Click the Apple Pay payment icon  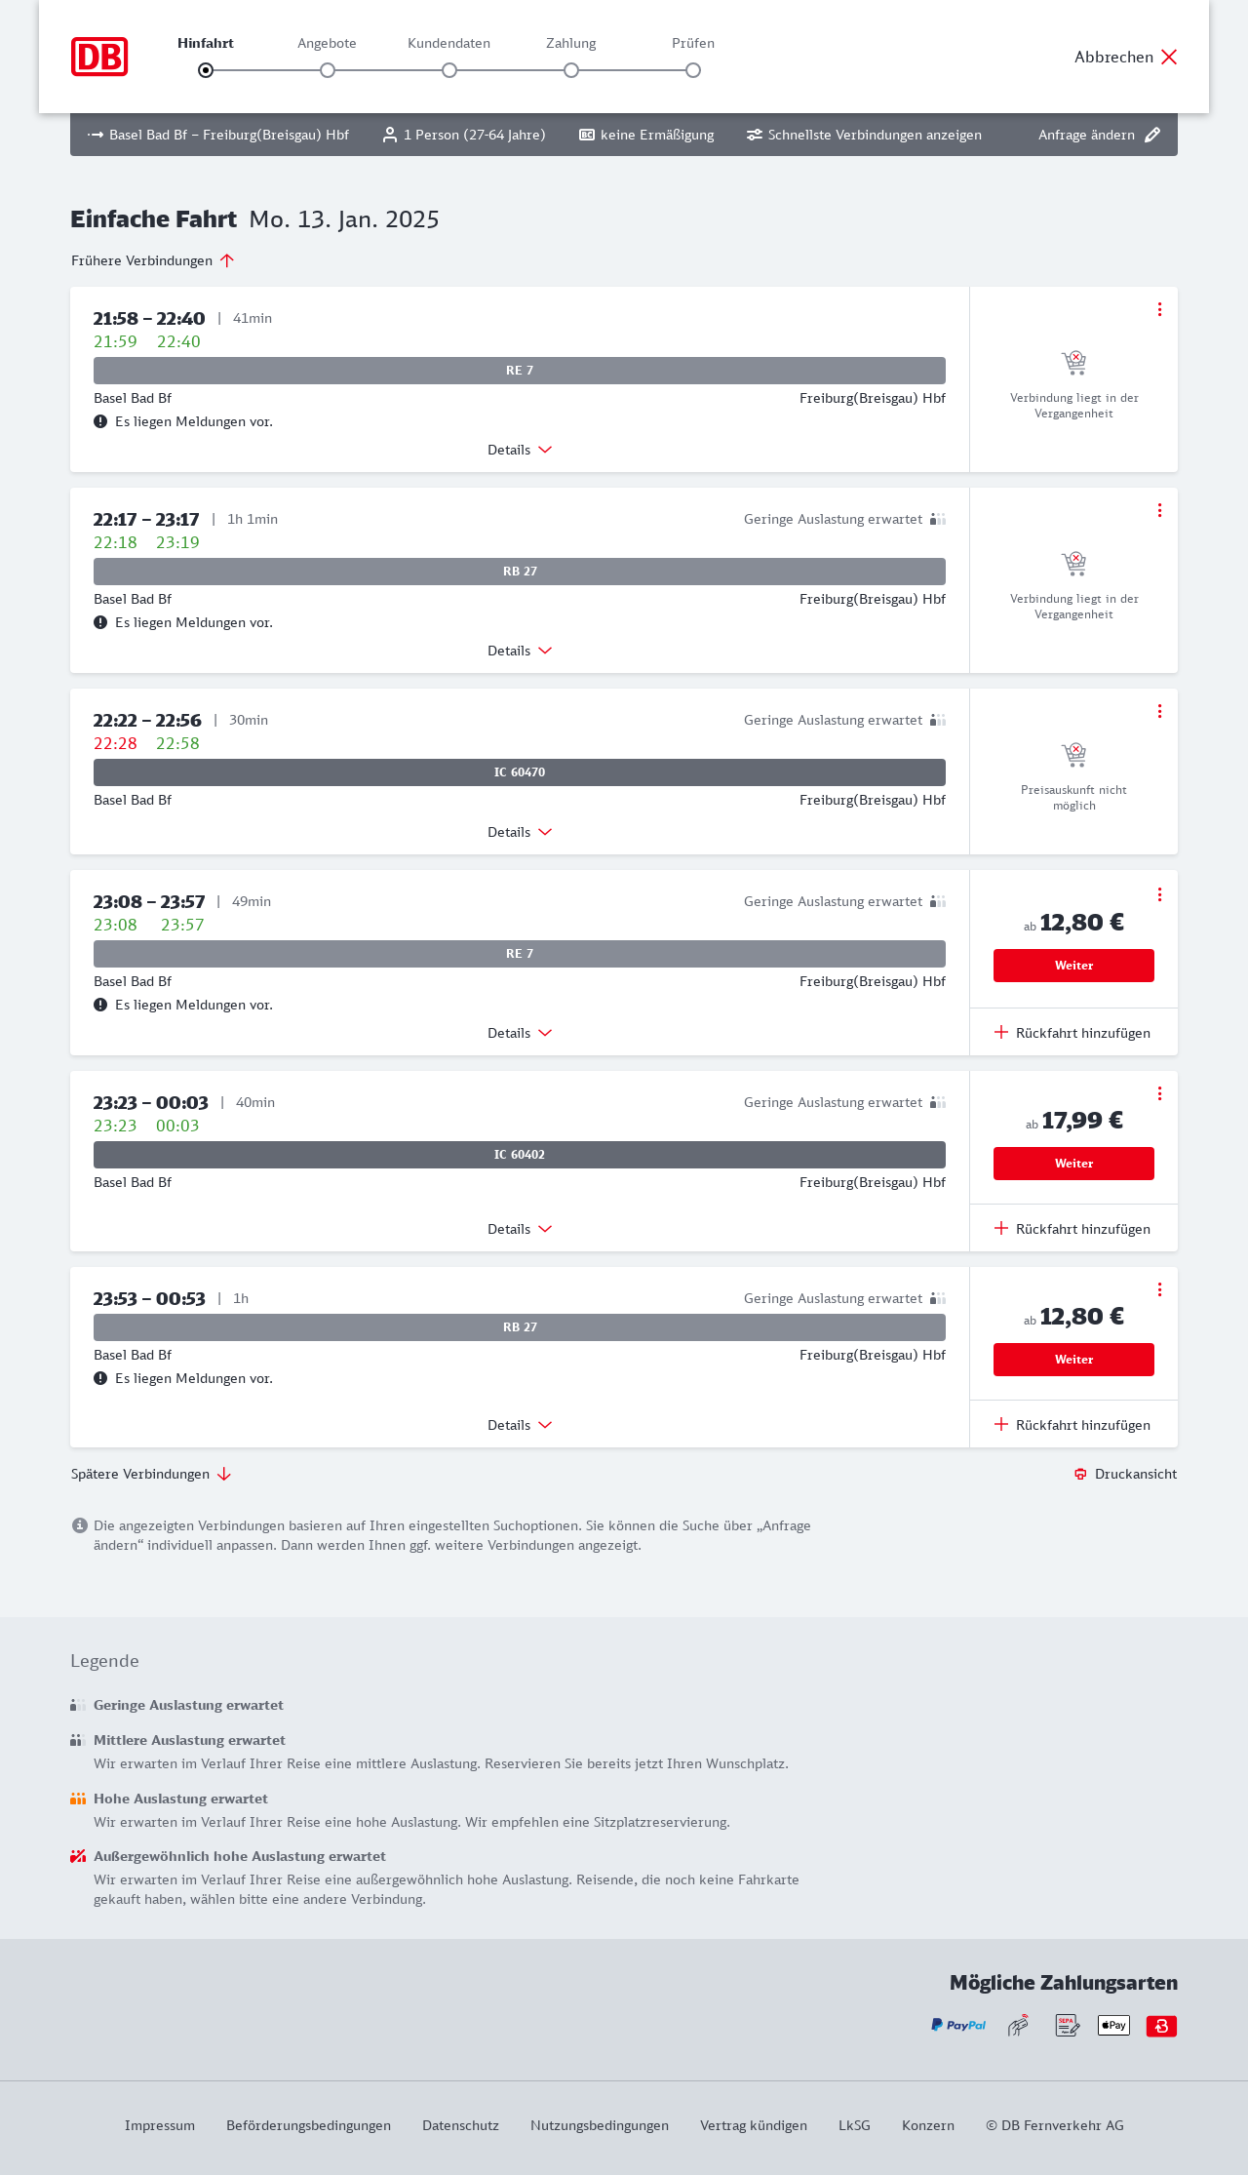tap(1113, 2026)
